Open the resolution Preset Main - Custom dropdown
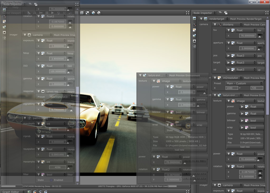270x193 pixels. (244, 83)
